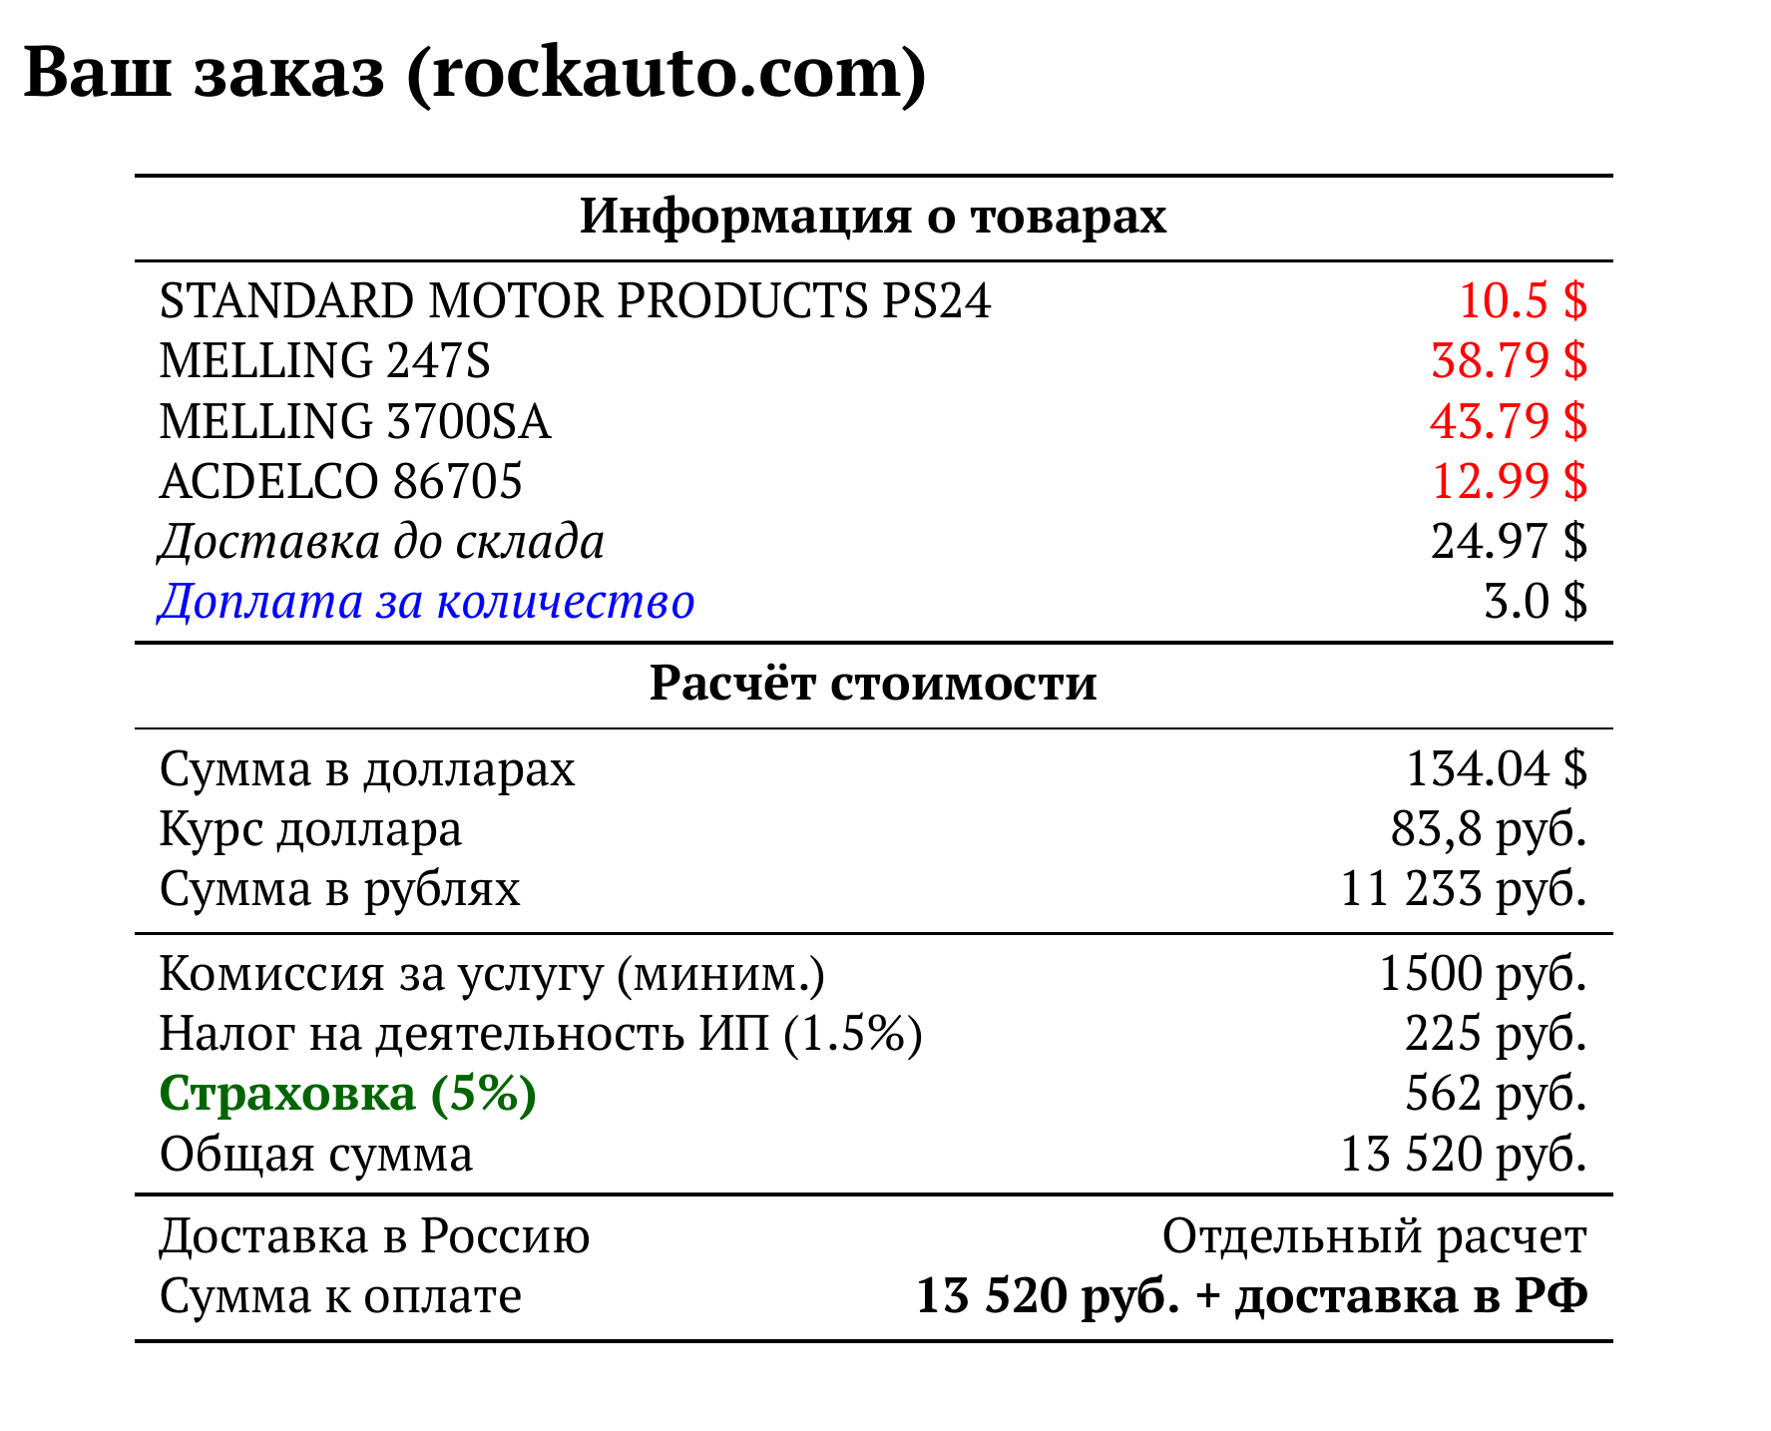Select the STANDARD MOTOR PRODUCTS PS24 item

pos(575,300)
